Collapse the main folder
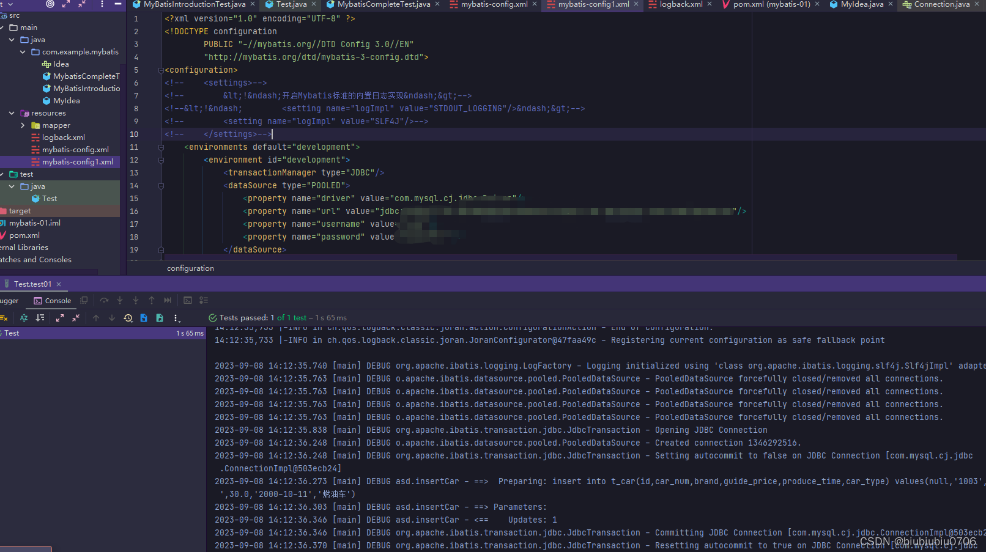 pos(2,28)
